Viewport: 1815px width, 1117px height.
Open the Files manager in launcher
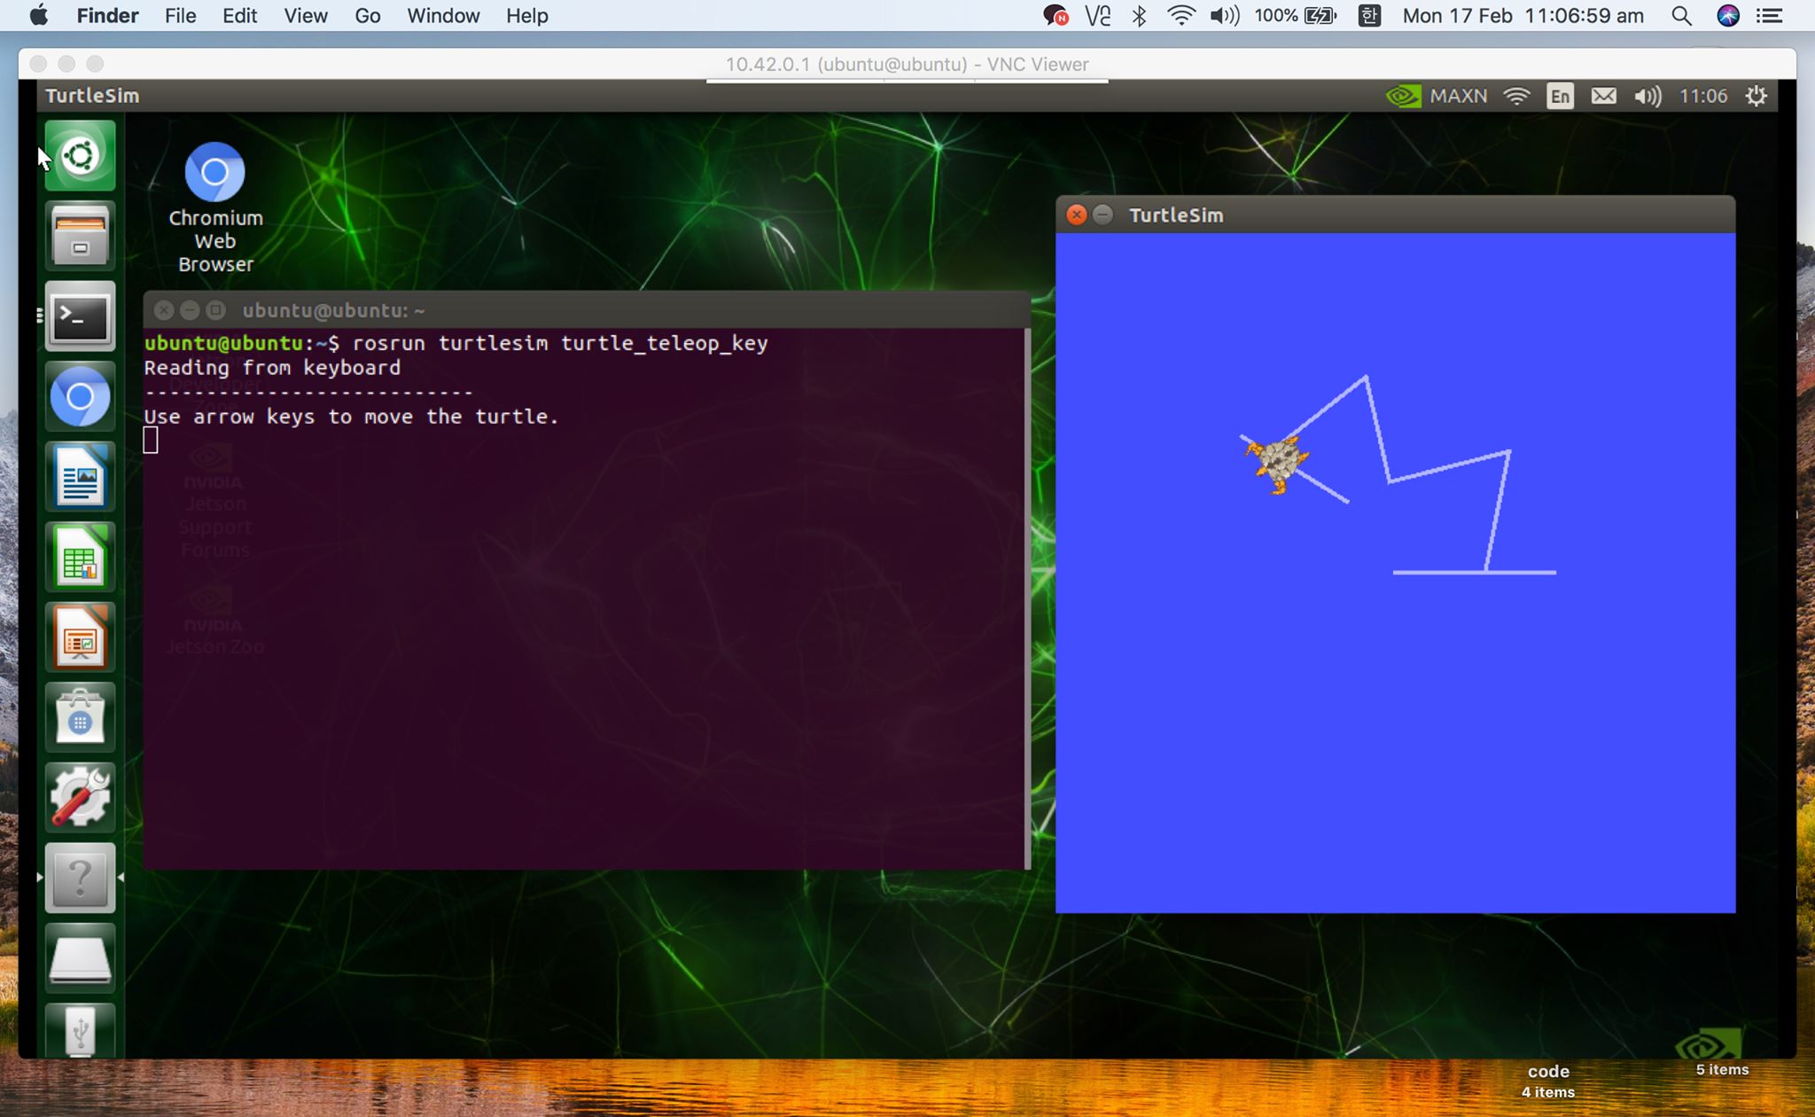point(80,236)
